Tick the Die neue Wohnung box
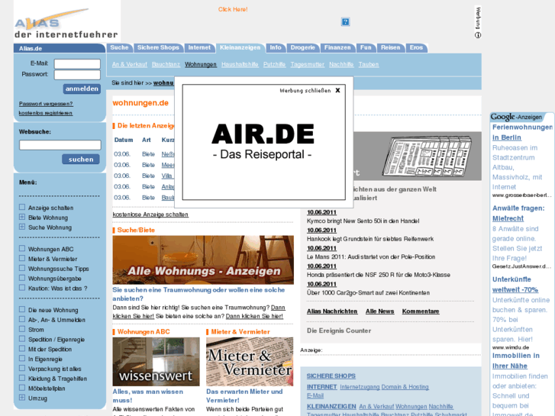 [x=22, y=309]
